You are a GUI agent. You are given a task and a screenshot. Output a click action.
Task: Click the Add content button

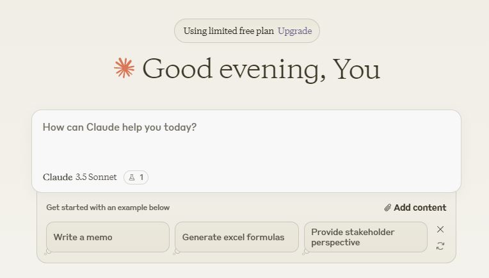click(415, 208)
